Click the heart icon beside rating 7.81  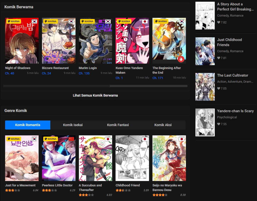click(x=219, y=58)
